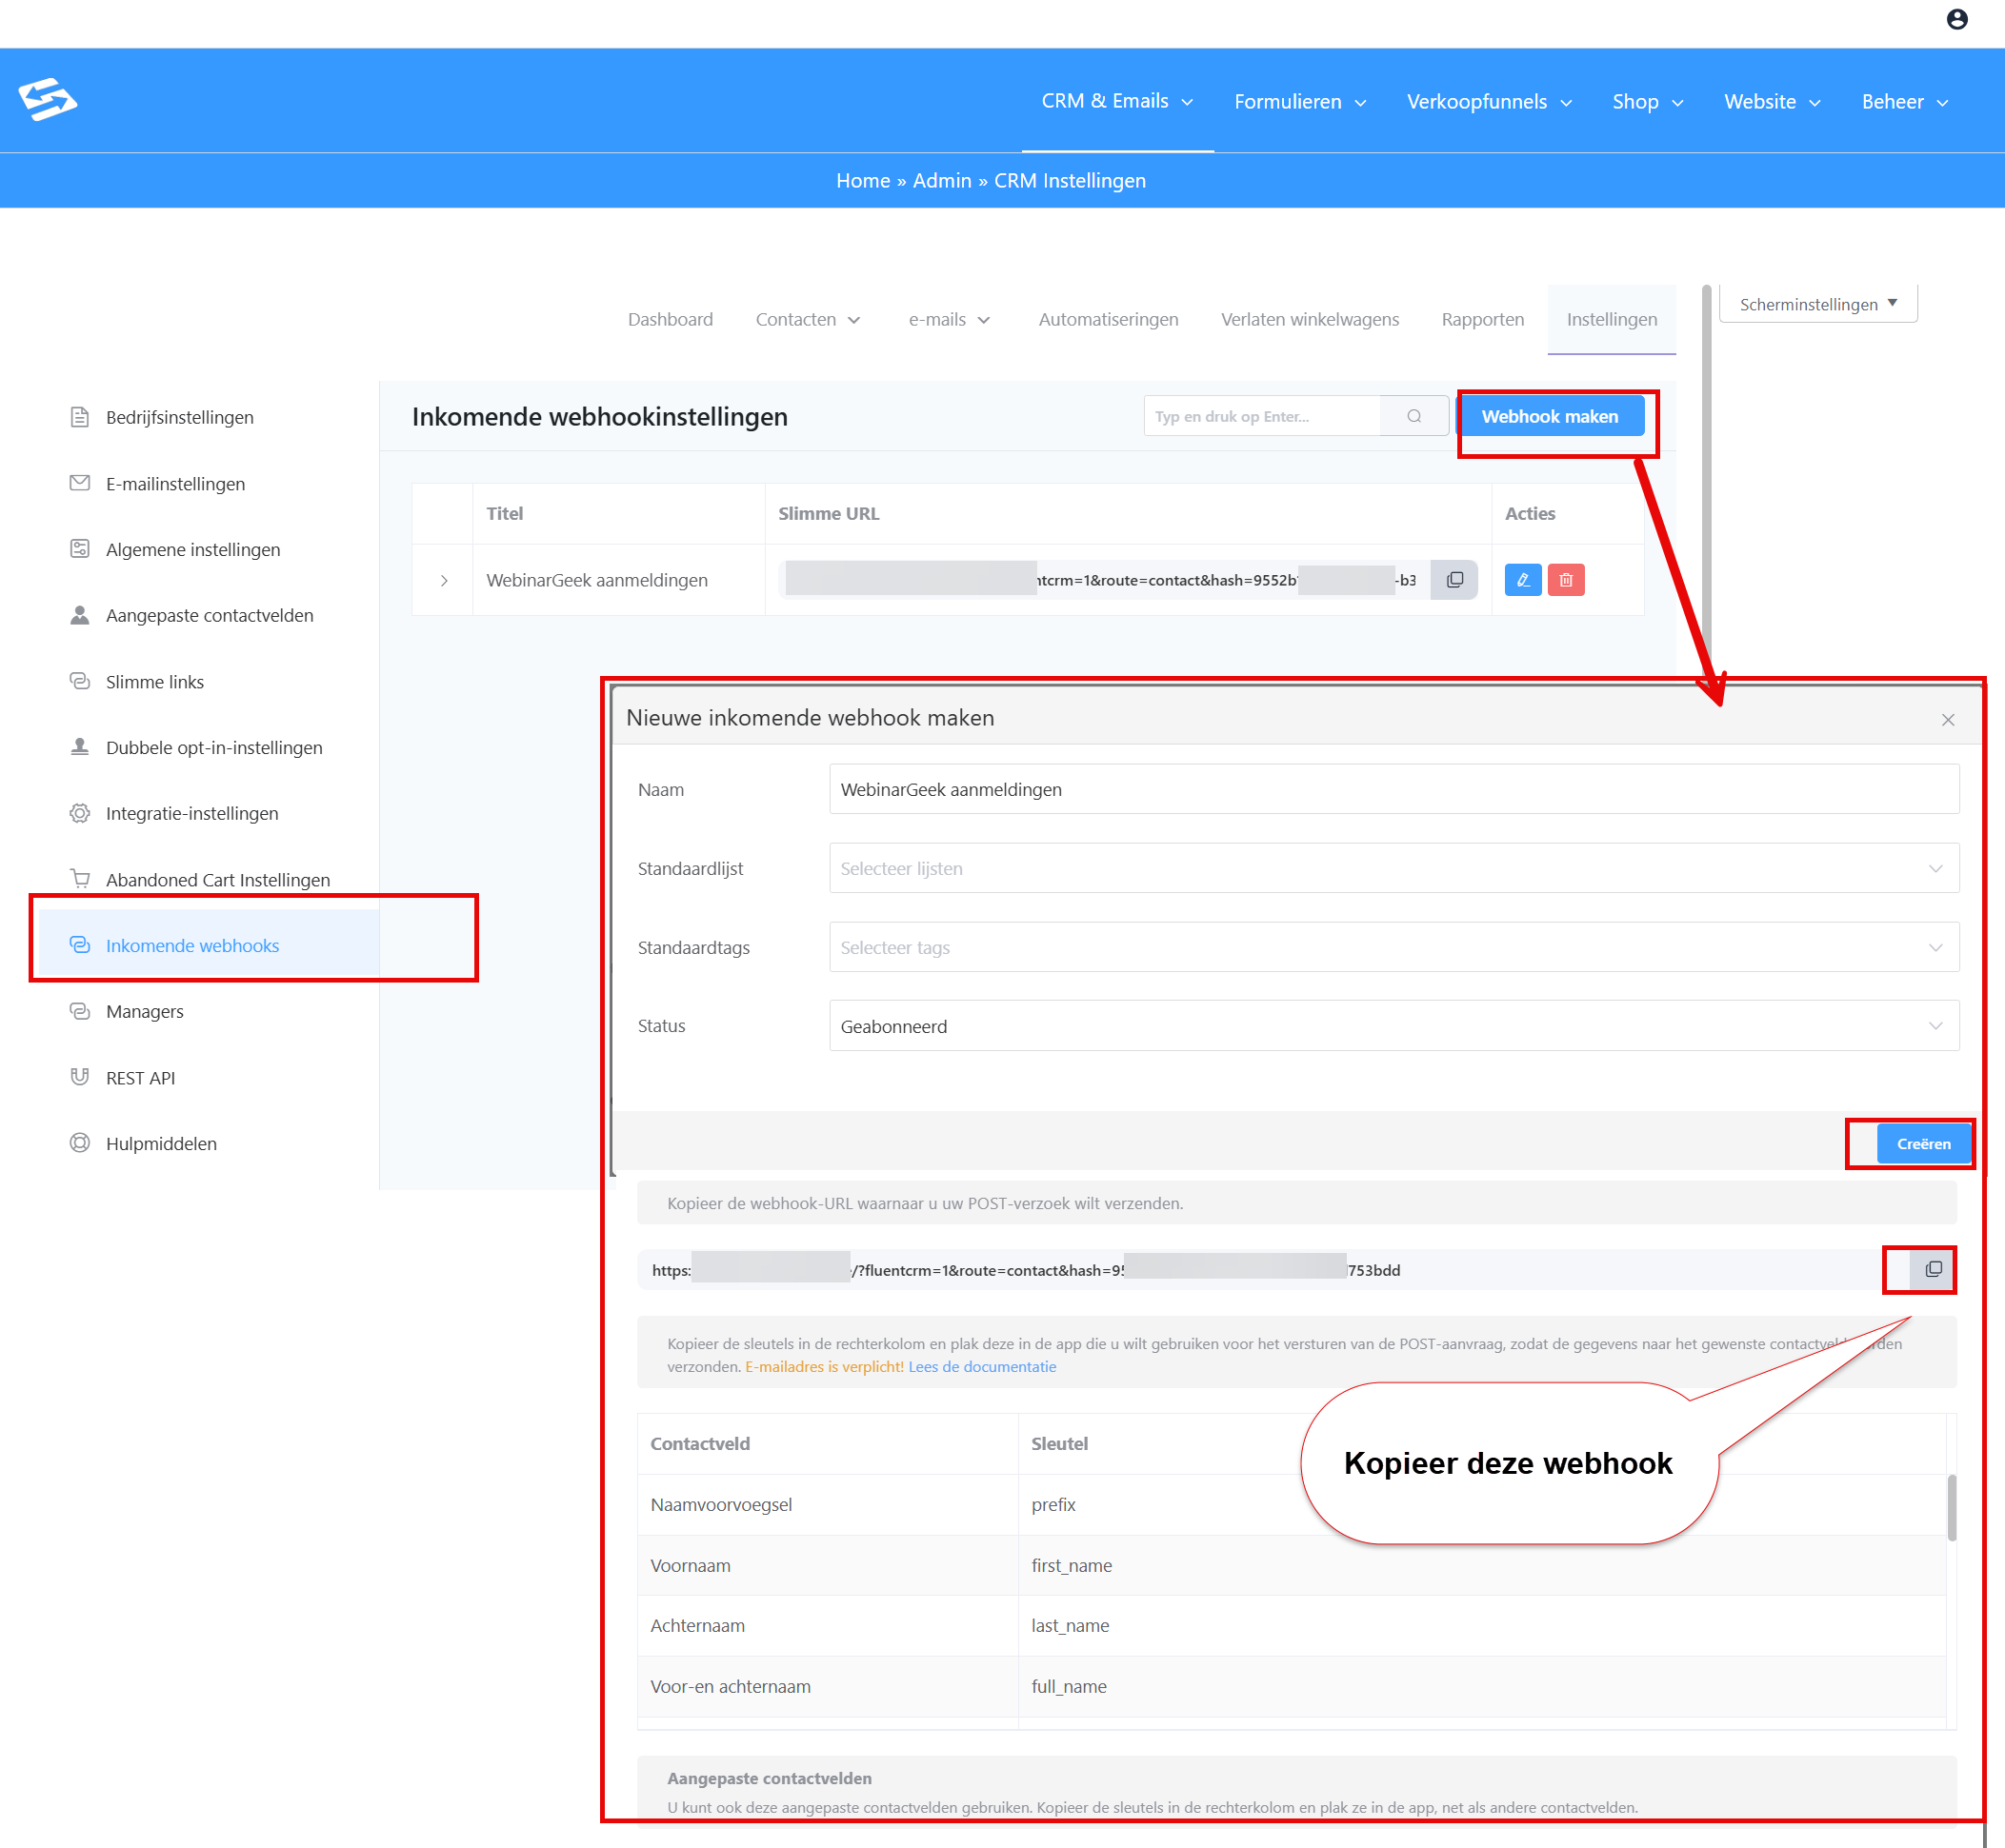The width and height of the screenshot is (2005, 1848).
Task: Open the Status dropdown showing Geabonneerd
Action: 1393,1026
